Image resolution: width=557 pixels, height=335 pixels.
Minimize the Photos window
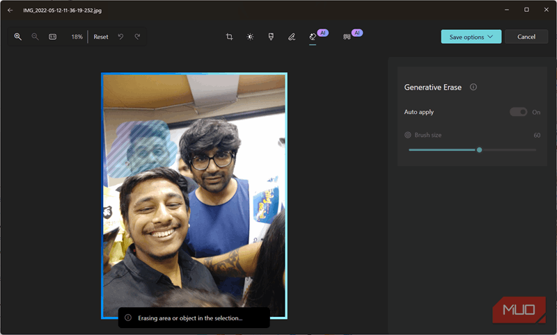(507, 10)
